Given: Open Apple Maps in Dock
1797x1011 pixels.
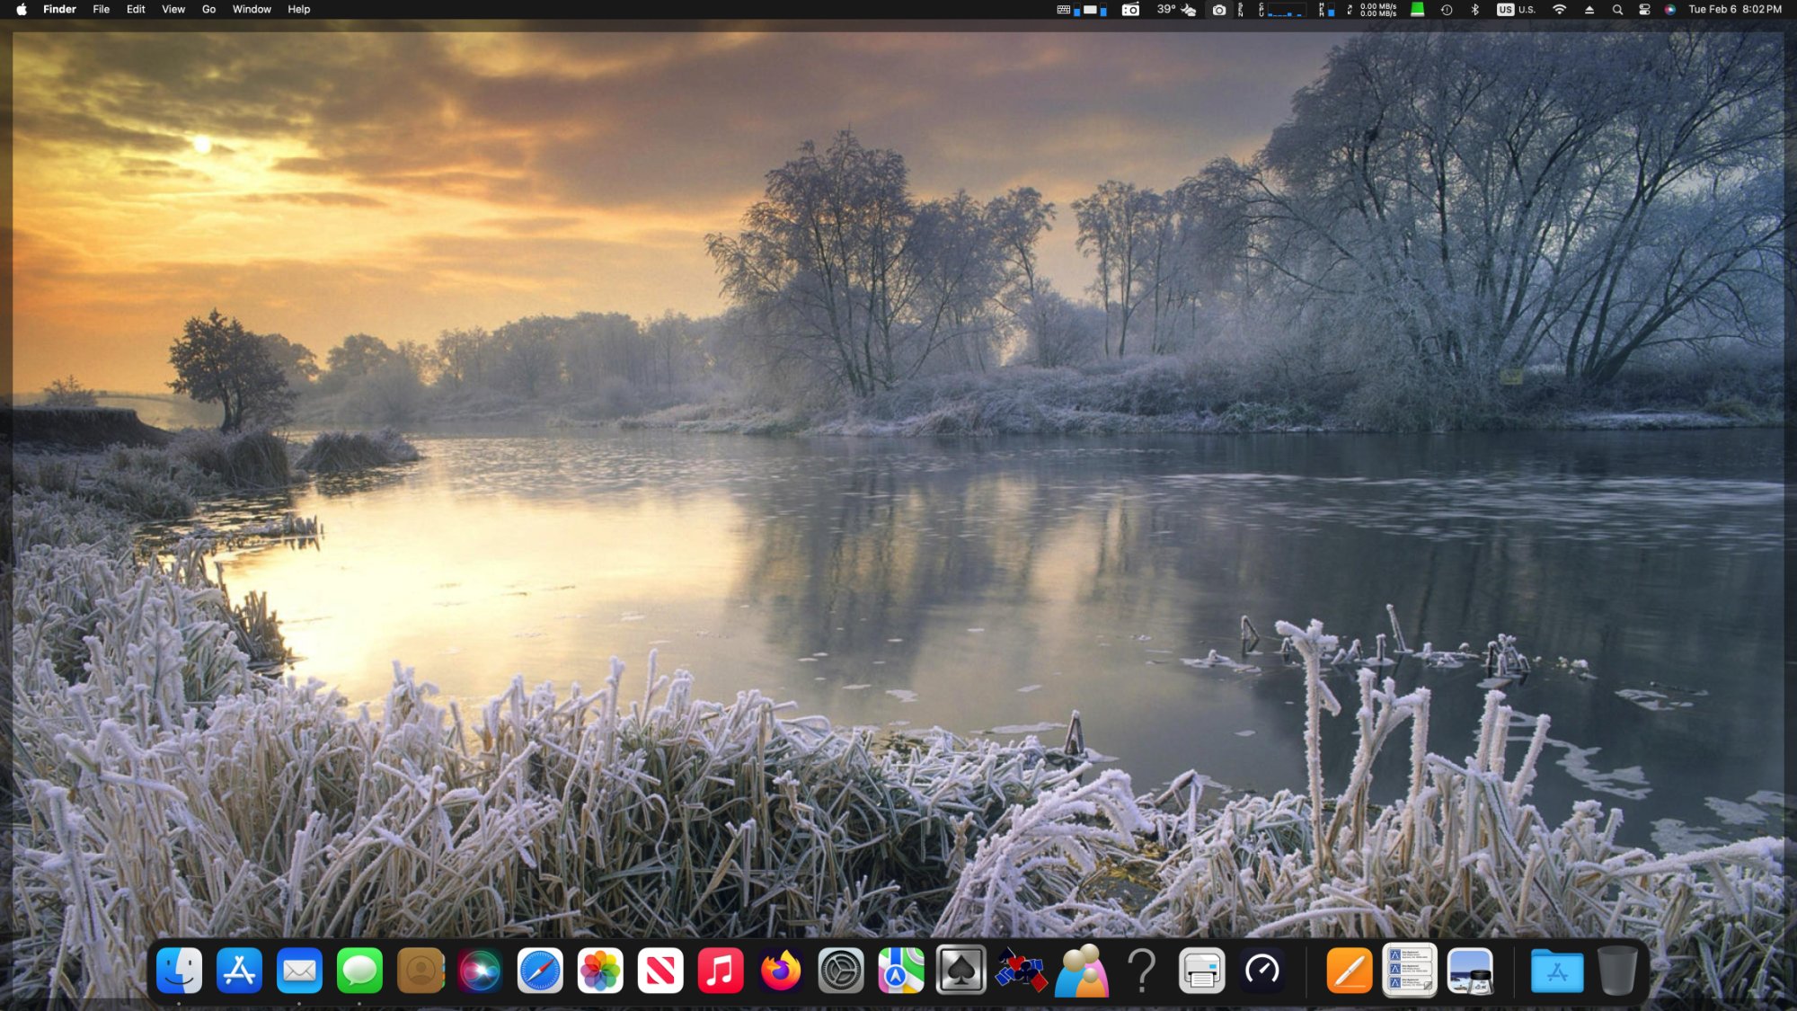Looking at the screenshot, I should (900, 971).
